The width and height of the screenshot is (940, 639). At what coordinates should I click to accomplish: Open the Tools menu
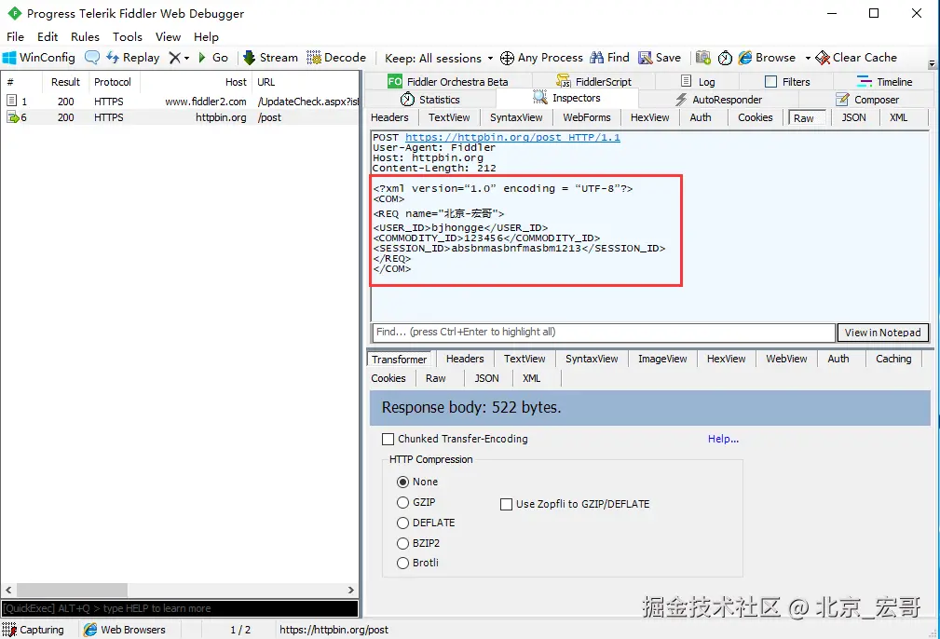127,36
